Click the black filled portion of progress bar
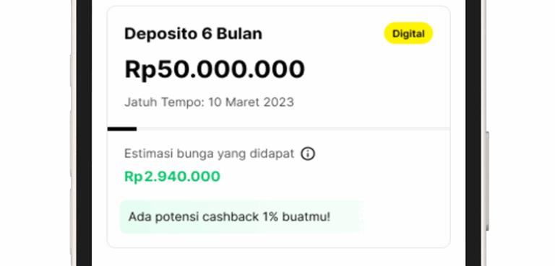555x266 pixels. (122, 129)
